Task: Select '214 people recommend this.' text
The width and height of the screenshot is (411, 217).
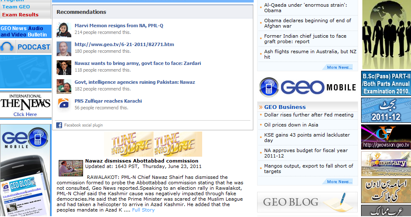Action: pyautogui.click(x=102, y=32)
